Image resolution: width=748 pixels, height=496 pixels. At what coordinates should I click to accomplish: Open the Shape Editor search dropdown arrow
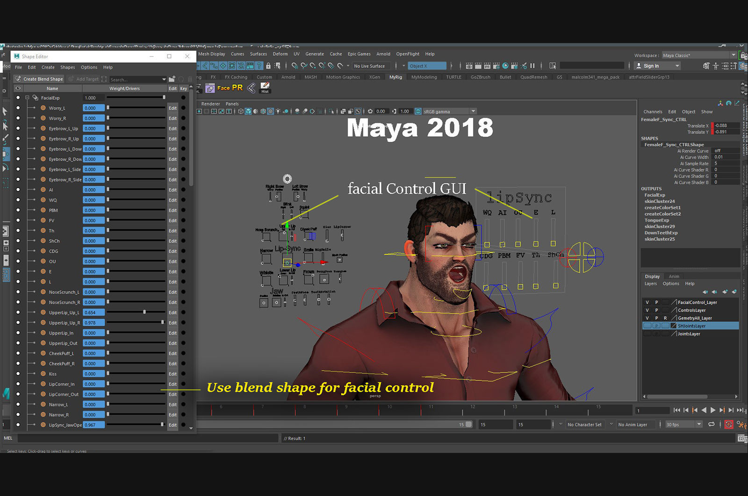pos(164,80)
